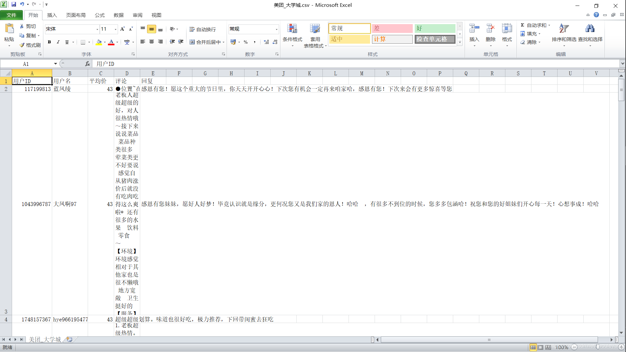626x352 pixels.
Task: Switch to the 视图 View tab
Action: [x=156, y=15]
